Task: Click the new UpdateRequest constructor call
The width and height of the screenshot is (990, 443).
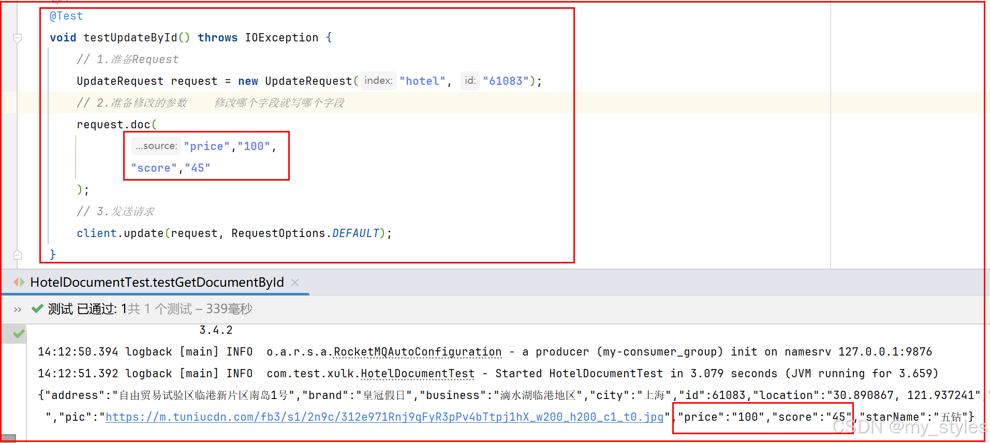Action: point(295,81)
